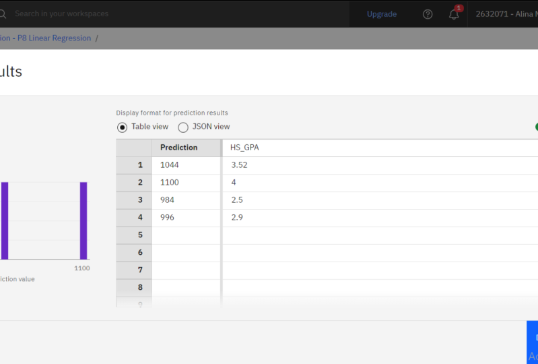This screenshot has width=538, height=364.
Task: Click the blue button at bottom right
Action: [533, 342]
